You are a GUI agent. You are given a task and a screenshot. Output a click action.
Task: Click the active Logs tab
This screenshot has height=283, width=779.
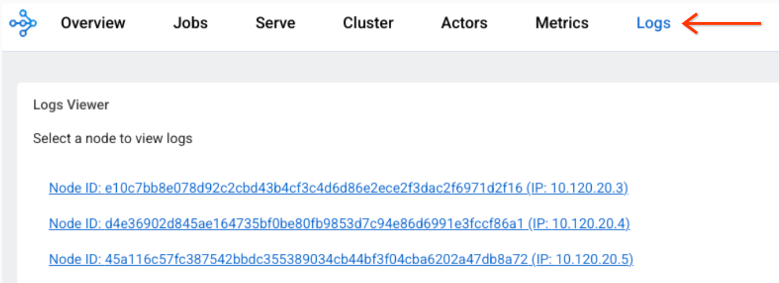point(653,23)
